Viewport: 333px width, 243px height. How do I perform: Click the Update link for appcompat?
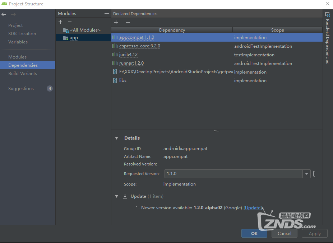click(253, 208)
